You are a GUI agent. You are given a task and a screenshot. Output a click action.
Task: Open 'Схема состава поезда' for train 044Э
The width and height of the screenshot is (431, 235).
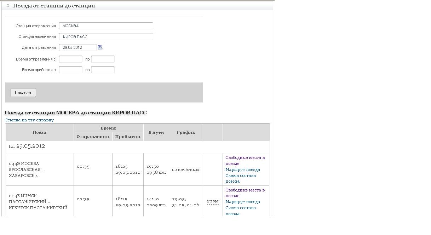click(241, 178)
